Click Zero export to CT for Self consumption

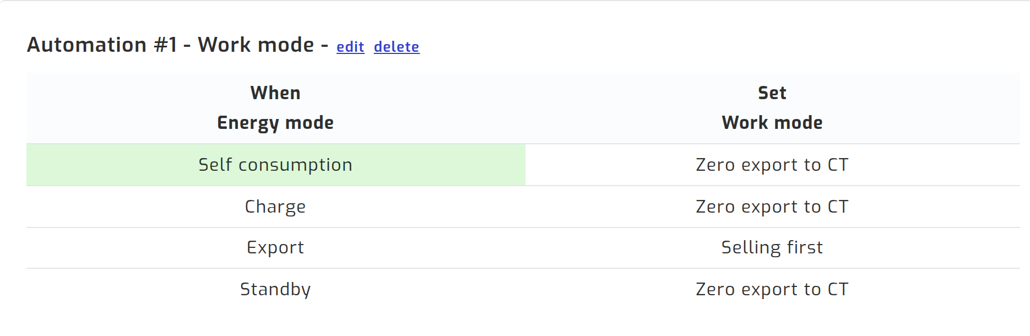[772, 165]
